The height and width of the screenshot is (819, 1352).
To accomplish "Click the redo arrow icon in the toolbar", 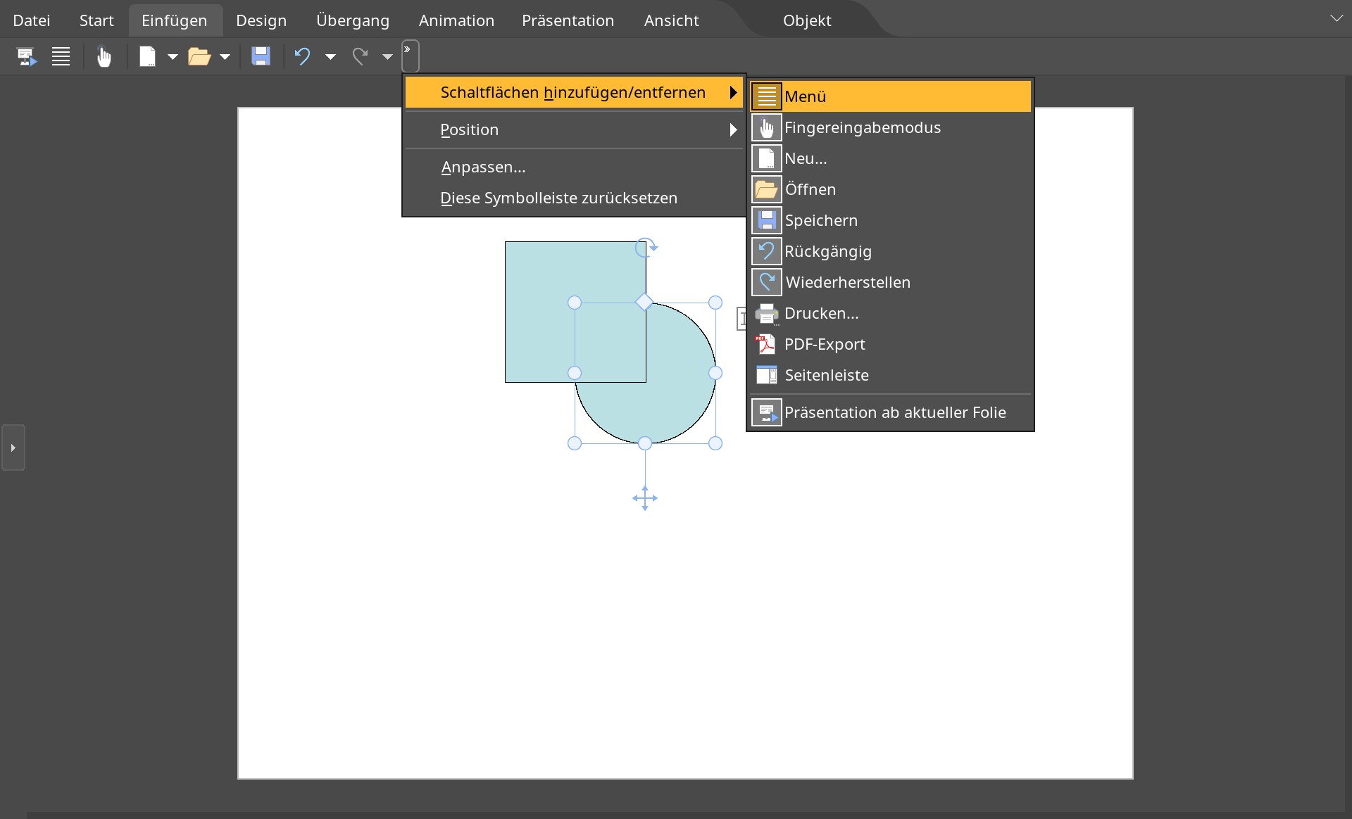I will point(360,56).
